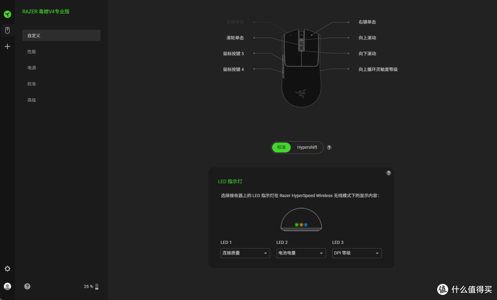Viewport: 497px width, 300px height.
Task: Click the greyed-out 左键单击 label
Action: (235, 22)
